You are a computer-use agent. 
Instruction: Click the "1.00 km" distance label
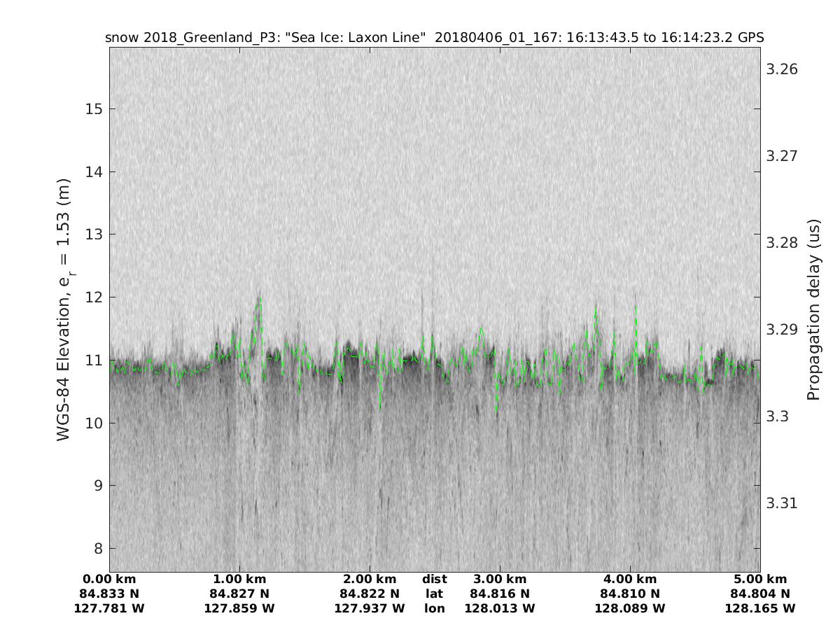click(x=239, y=580)
